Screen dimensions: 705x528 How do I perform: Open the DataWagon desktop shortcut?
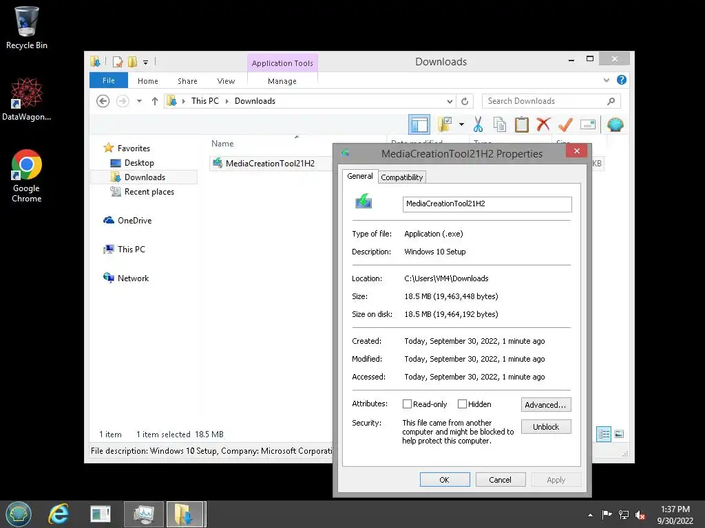[x=27, y=99]
